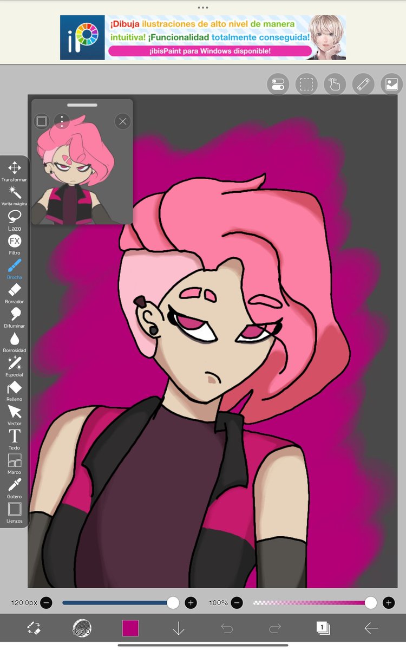
Task: Increase brush thickness with plus button
Action: click(191, 602)
